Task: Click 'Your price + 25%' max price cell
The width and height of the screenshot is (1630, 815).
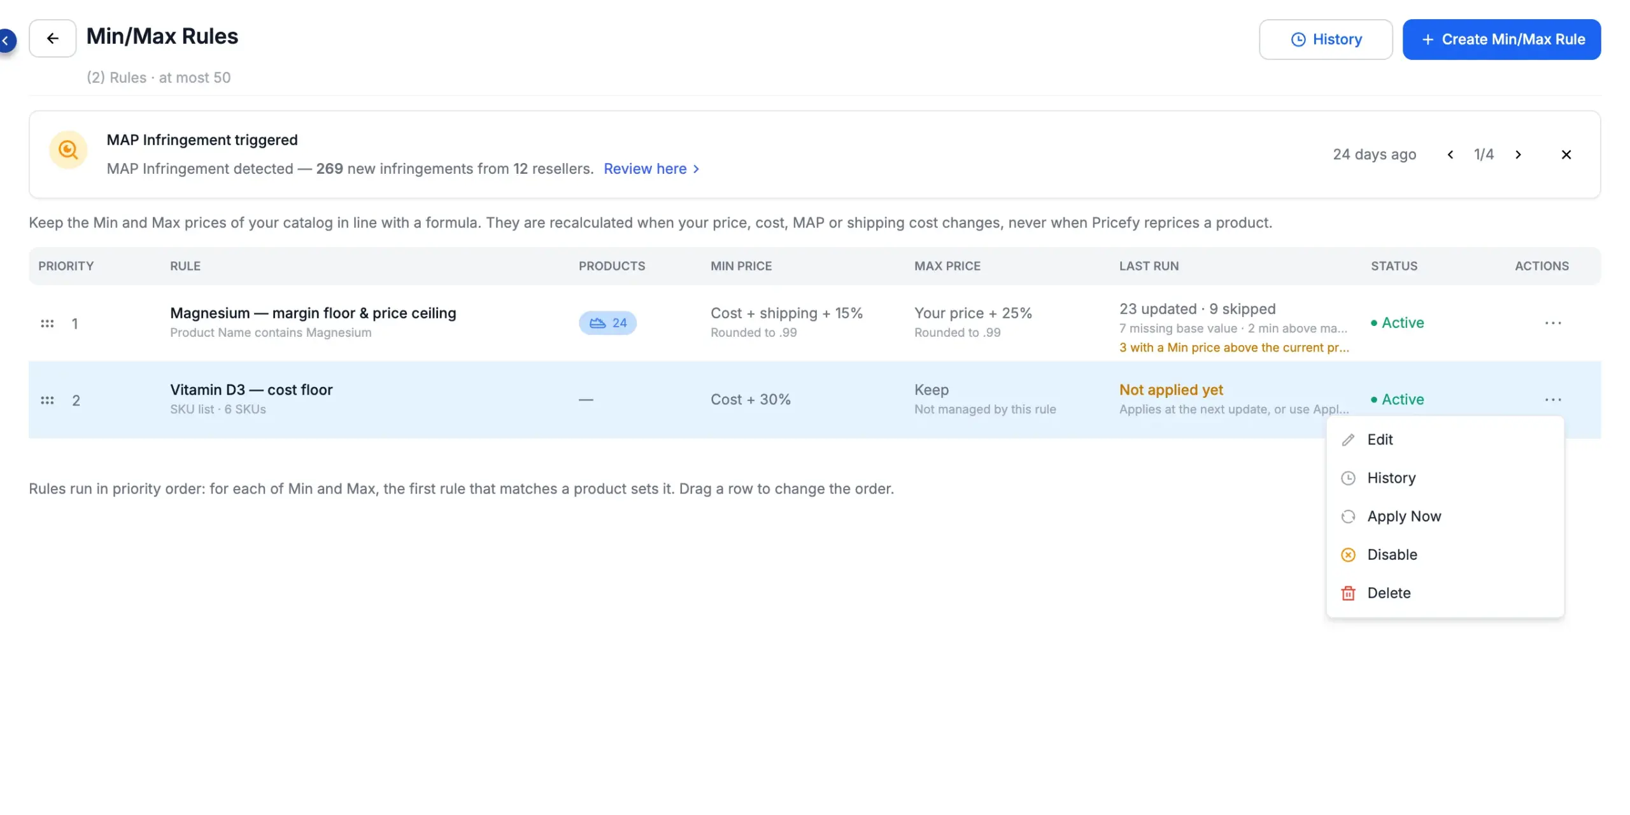Action: 973,313
